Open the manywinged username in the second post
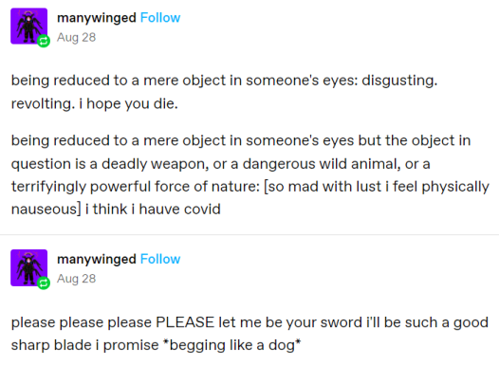This screenshot has width=499, height=365. 97,260
